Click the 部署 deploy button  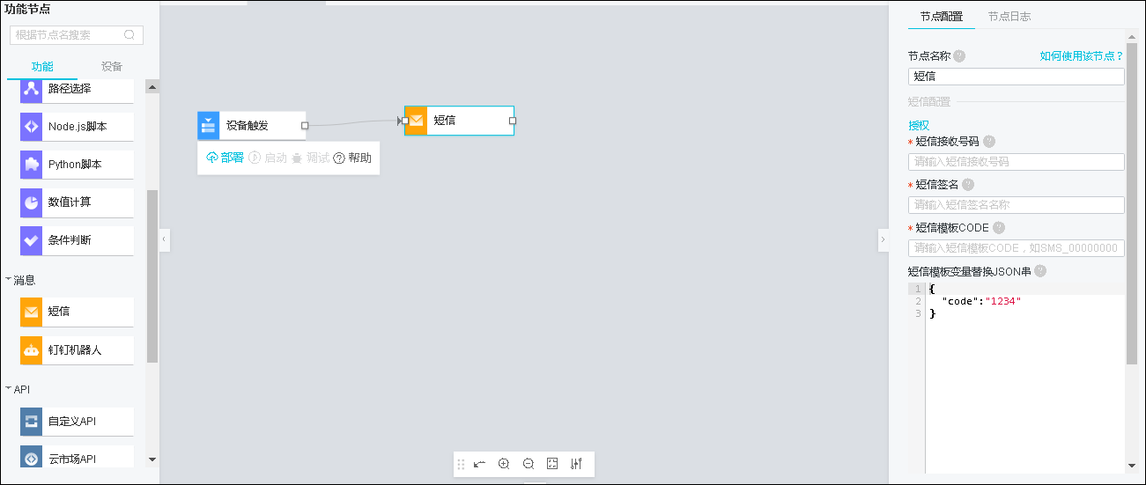(x=226, y=158)
